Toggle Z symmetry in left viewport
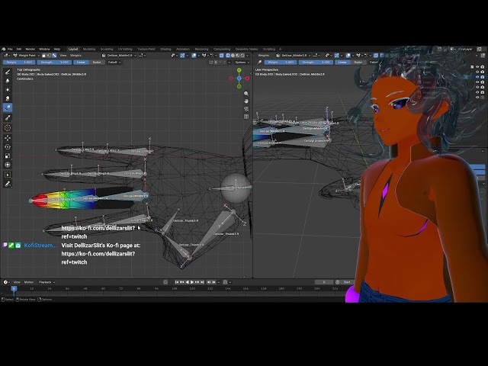The height and width of the screenshot is (366, 488). [x=225, y=63]
